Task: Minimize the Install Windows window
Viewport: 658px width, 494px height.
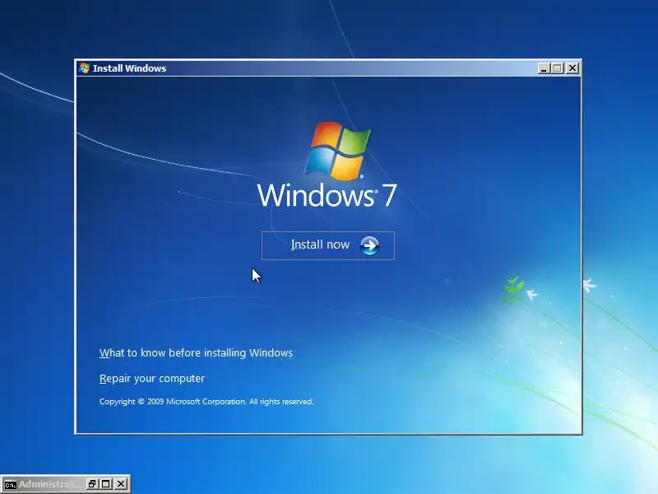Action: (x=544, y=68)
